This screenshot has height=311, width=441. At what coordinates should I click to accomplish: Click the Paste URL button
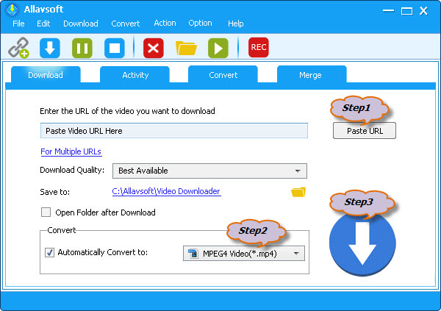coord(365,131)
